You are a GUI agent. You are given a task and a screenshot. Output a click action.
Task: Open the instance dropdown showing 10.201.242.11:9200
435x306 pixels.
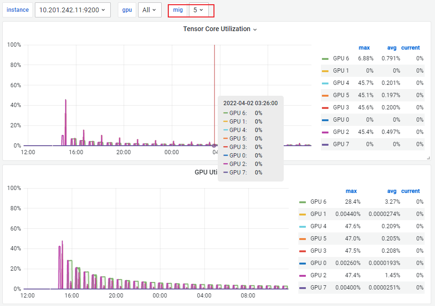(73, 9)
